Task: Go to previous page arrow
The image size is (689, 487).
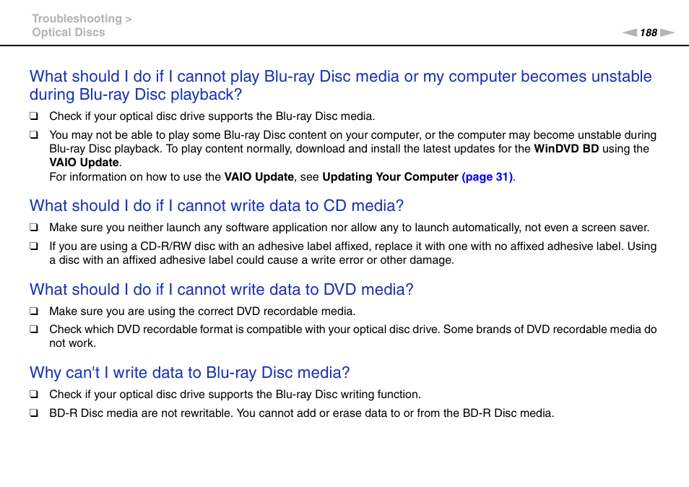Action: [x=629, y=33]
